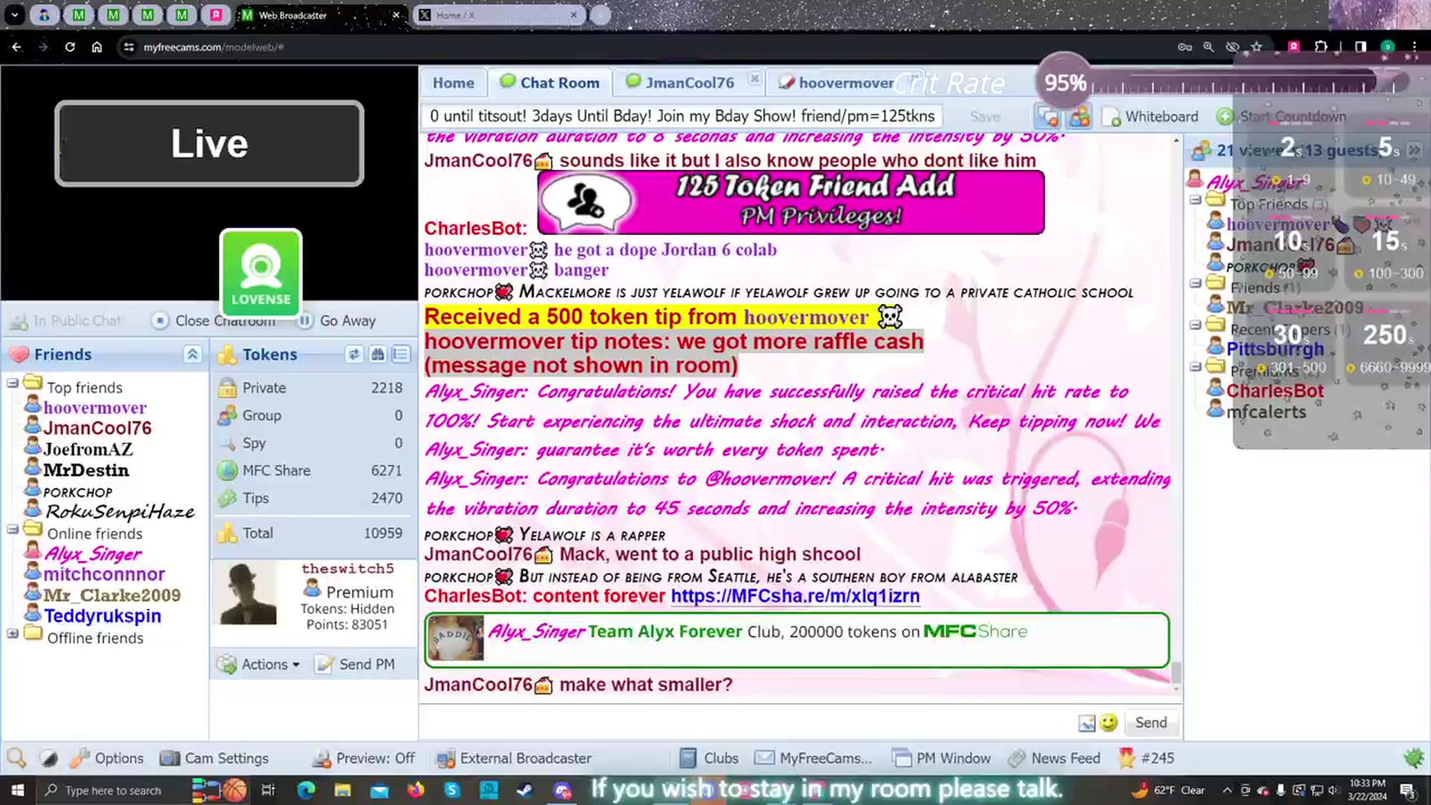Viewport: 1431px width, 805px height.
Task: Click the binoculars icon in Tokens header
Action: coord(378,355)
